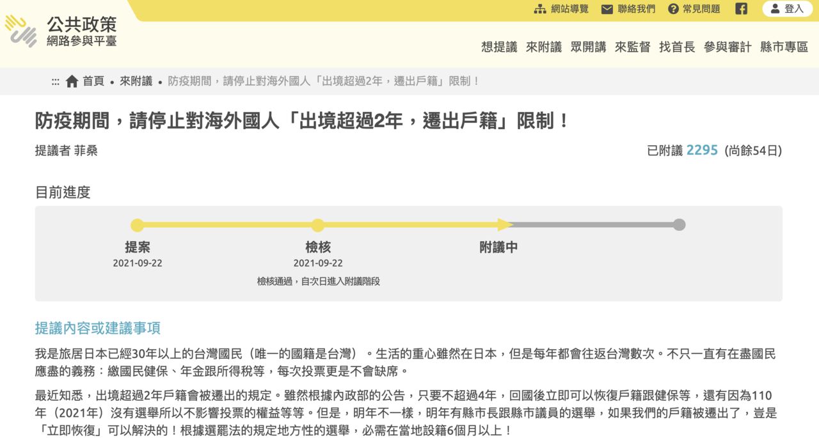819x438 pixels.
Task: Open the sitemap icon 網站導覽
Action: pyautogui.click(x=540, y=9)
